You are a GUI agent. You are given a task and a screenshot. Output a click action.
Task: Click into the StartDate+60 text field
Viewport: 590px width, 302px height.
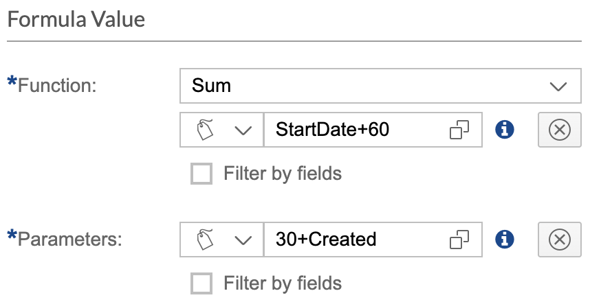coord(351,129)
